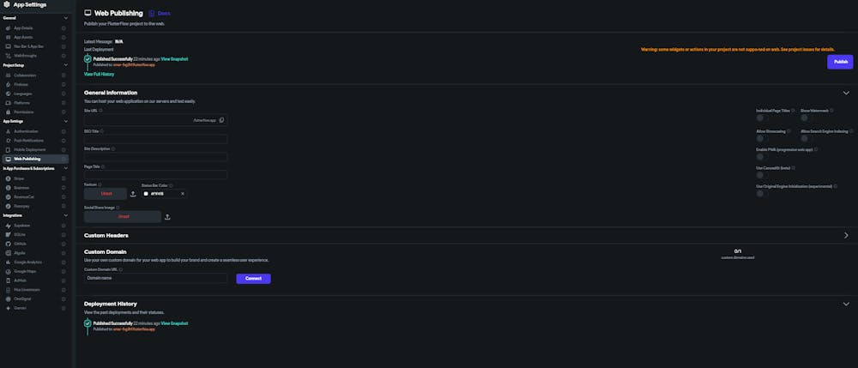Go to Mobile Deployment in the sidebar
The height and width of the screenshot is (368, 858).
click(29, 149)
